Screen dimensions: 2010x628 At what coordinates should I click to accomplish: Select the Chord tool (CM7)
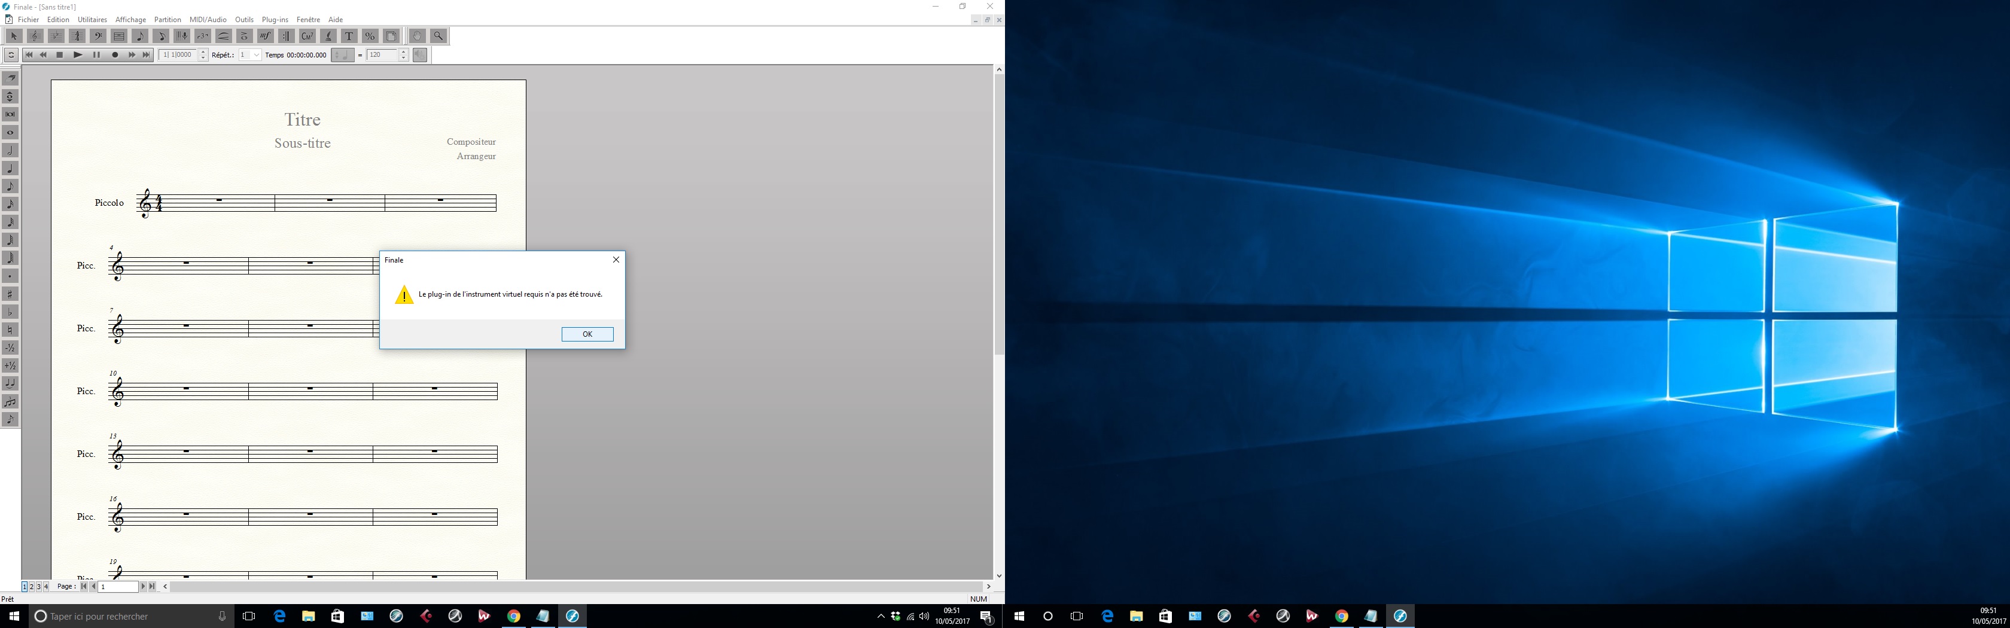(x=307, y=36)
